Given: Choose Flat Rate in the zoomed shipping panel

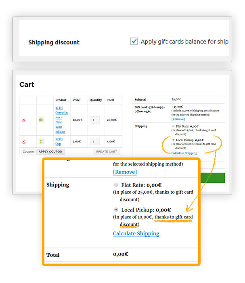Looking at the screenshot, I should click(116, 184).
